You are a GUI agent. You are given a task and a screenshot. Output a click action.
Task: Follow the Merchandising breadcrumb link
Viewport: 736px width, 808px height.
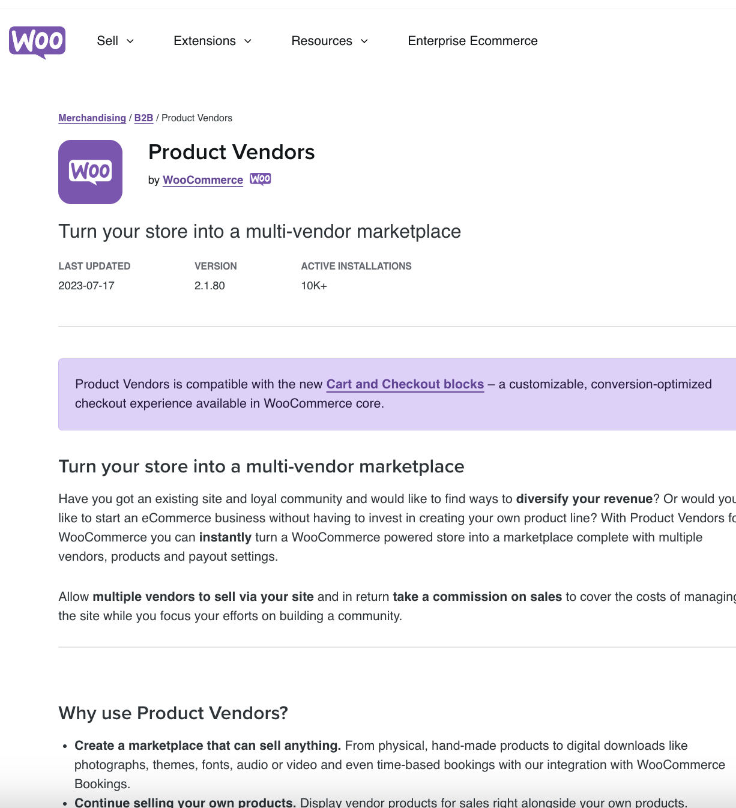click(92, 118)
